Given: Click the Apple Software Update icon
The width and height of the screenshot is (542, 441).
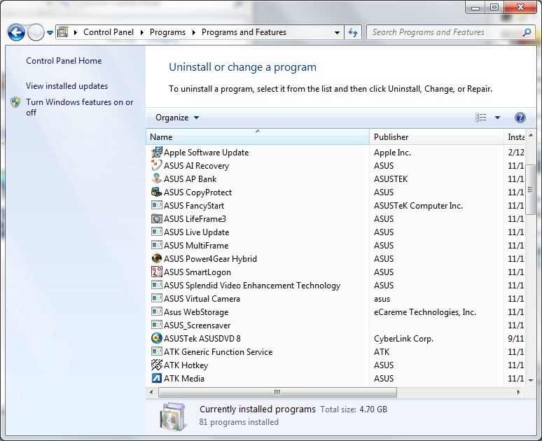Looking at the screenshot, I should (x=157, y=152).
